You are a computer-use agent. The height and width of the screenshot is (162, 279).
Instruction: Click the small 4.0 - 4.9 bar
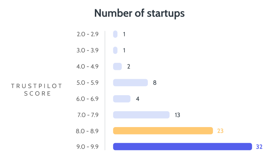[x=117, y=67]
